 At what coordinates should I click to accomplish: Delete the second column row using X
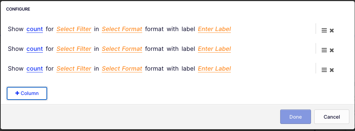pyautogui.click(x=332, y=50)
